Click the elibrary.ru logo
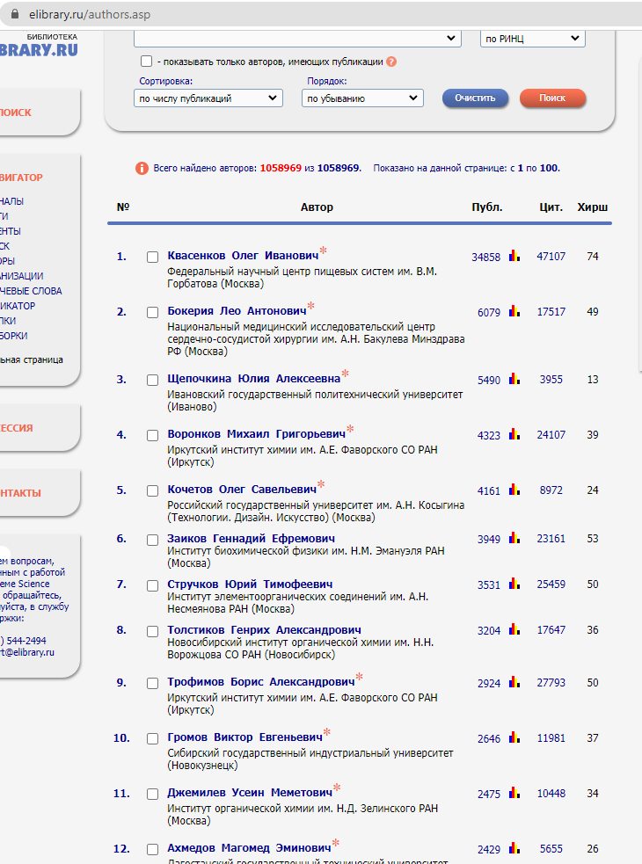This screenshot has height=864, width=642. 39,45
